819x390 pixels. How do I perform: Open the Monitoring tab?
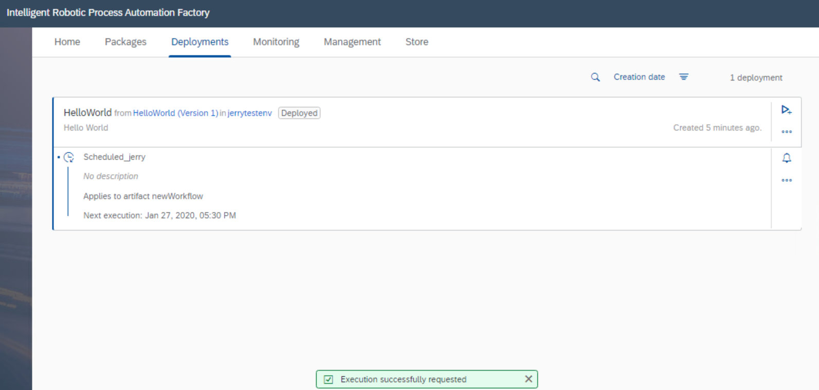coord(276,42)
